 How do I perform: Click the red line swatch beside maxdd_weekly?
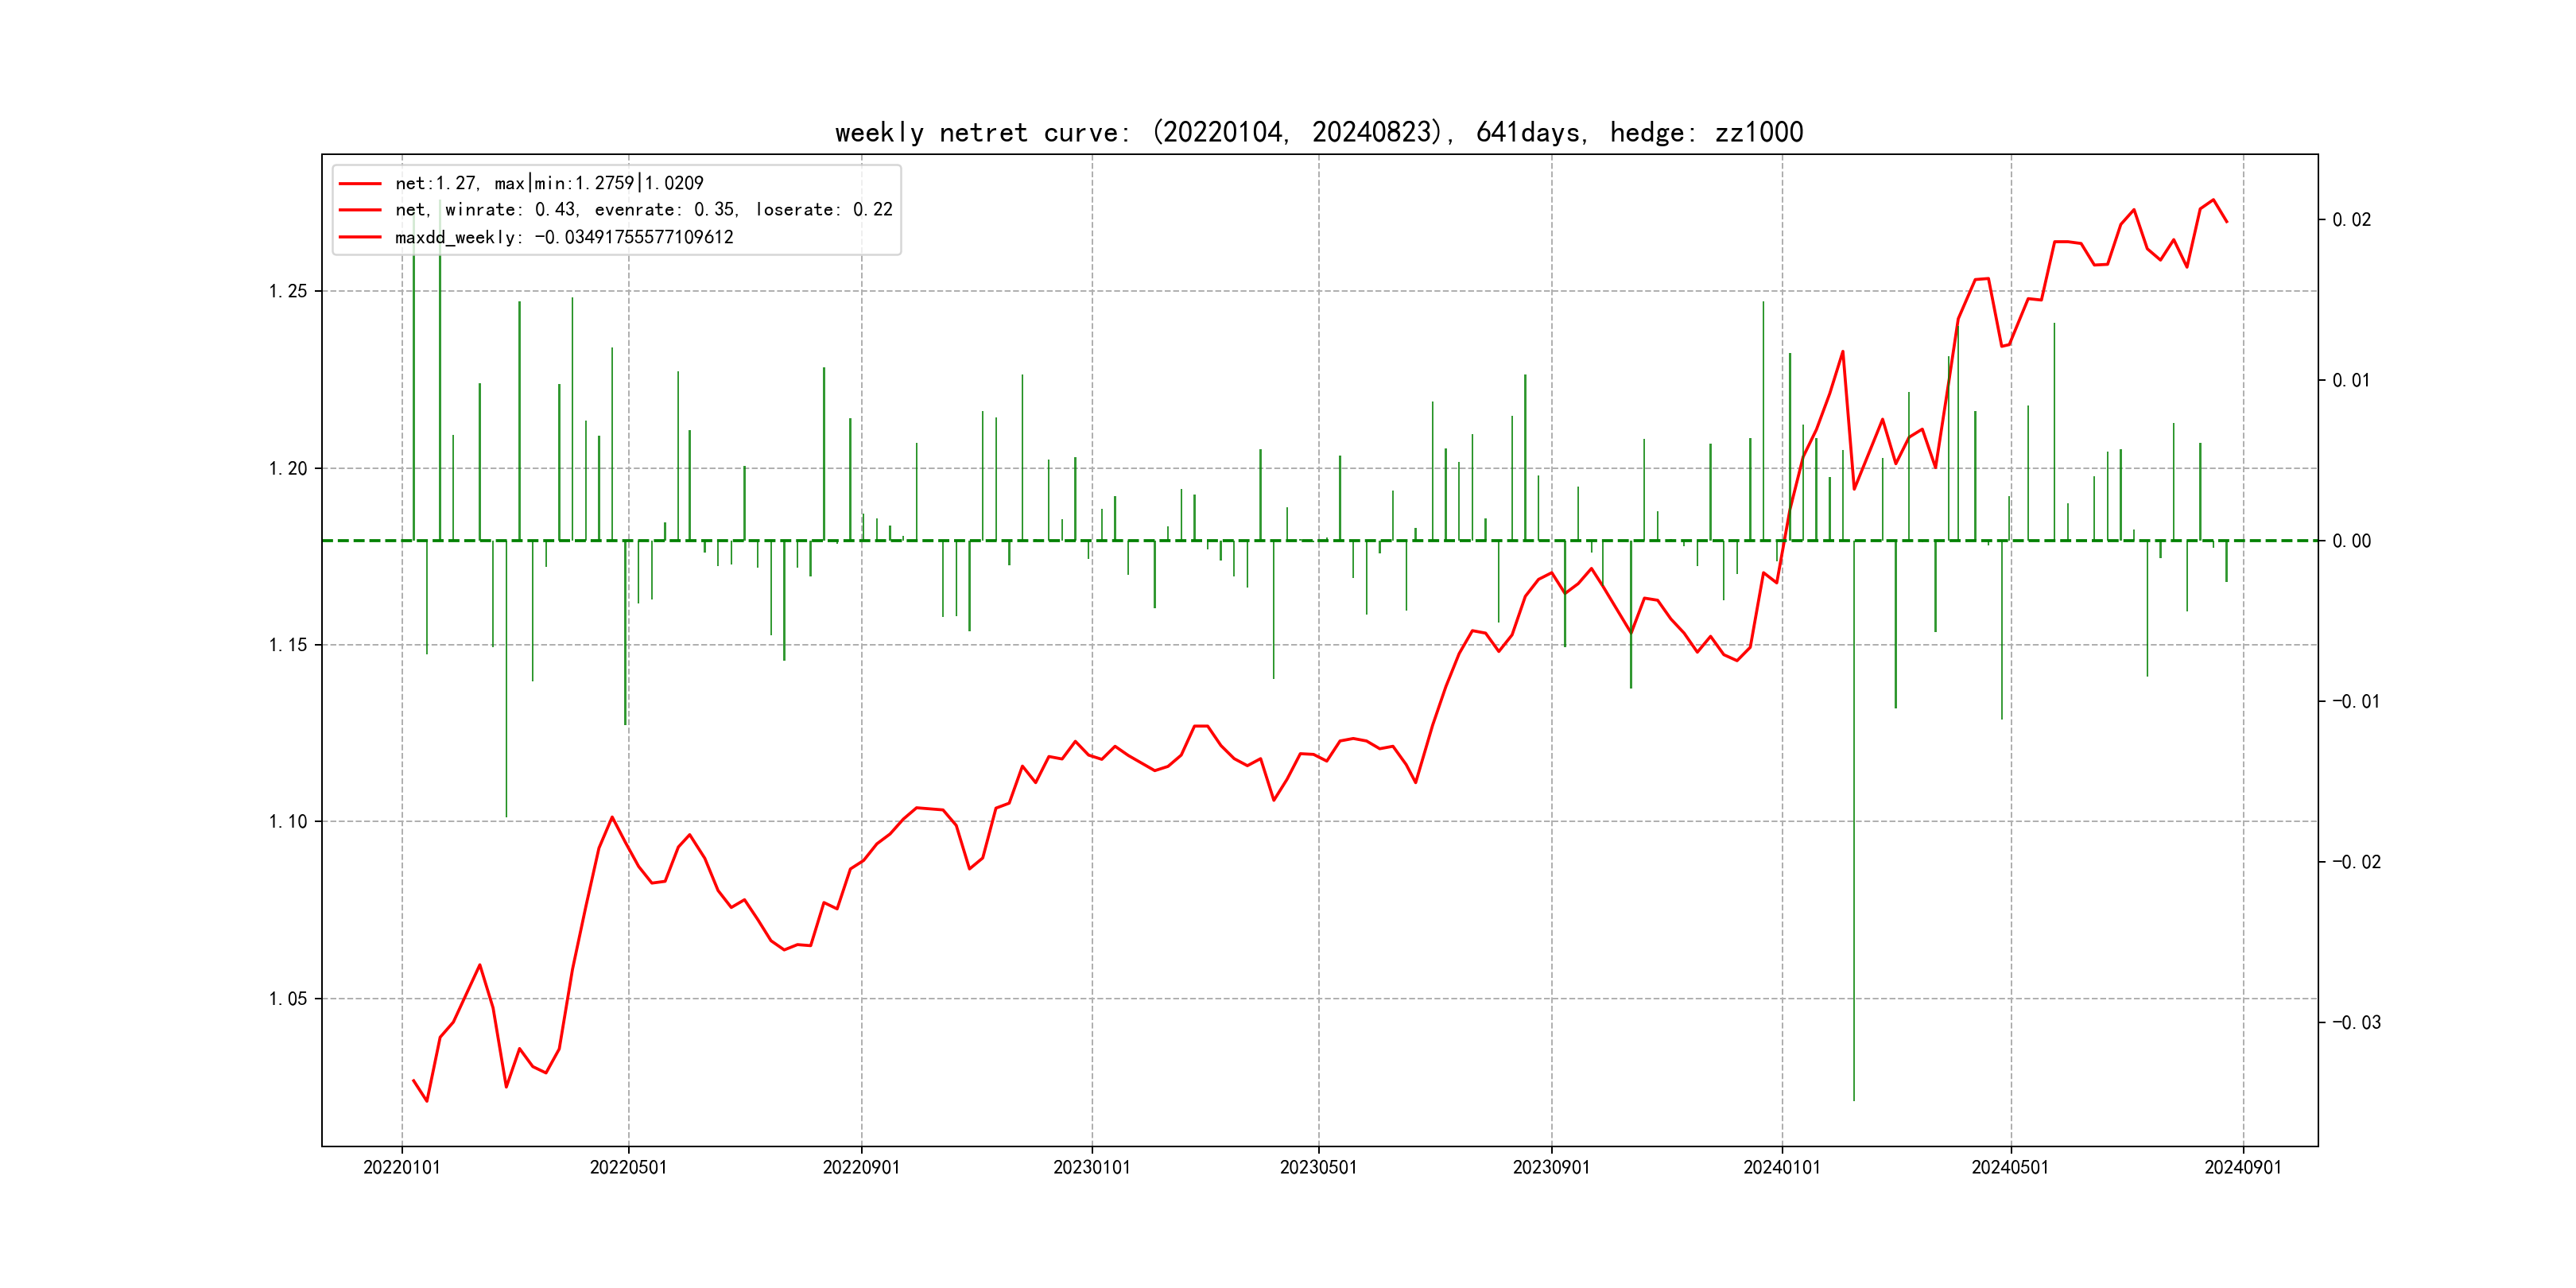point(360,237)
